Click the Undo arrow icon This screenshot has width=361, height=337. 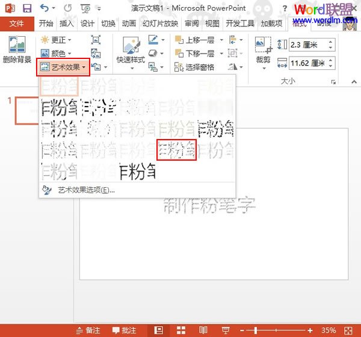(x=44, y=8)
